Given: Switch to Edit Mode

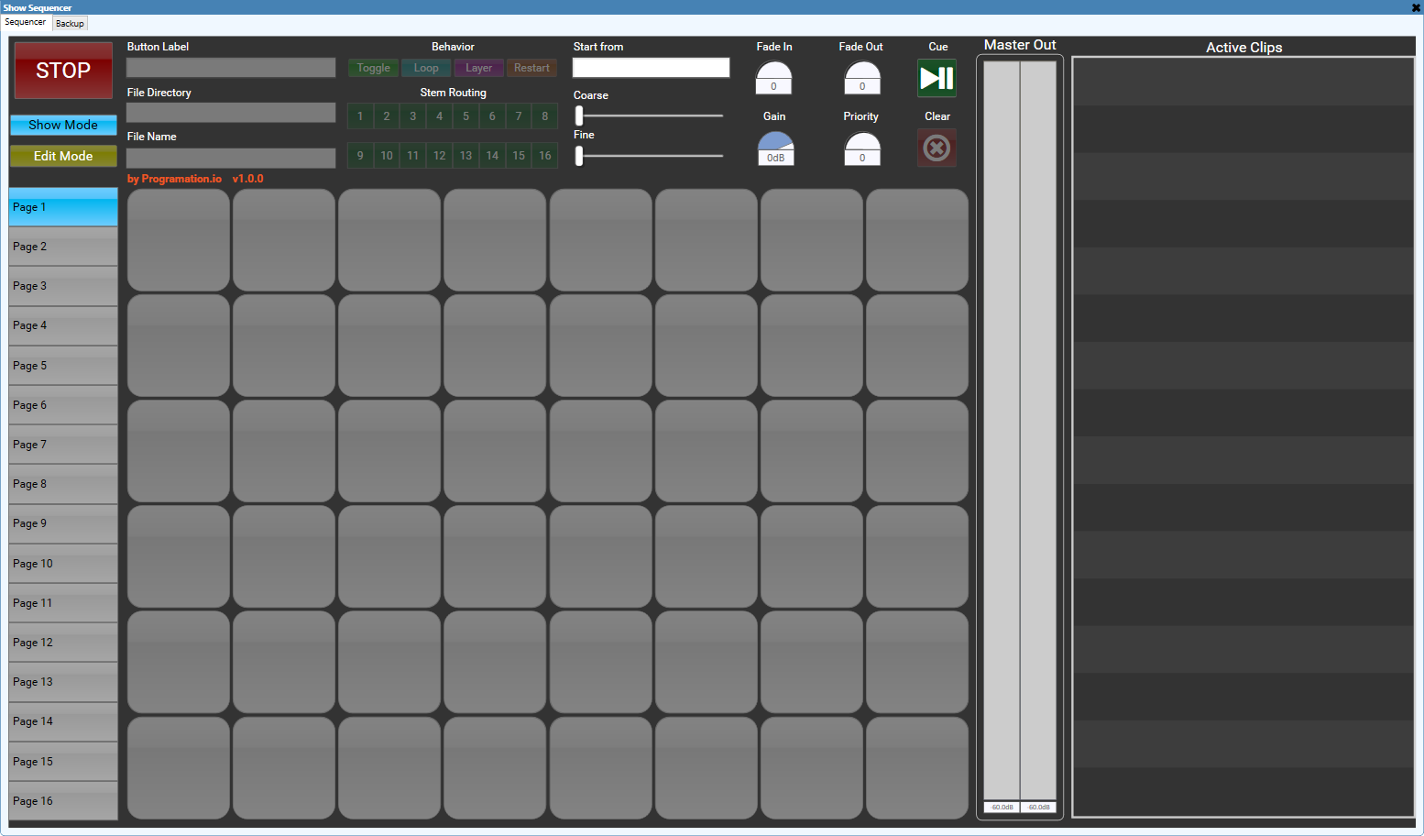Looking at the screenshot, I should point(63,157).
